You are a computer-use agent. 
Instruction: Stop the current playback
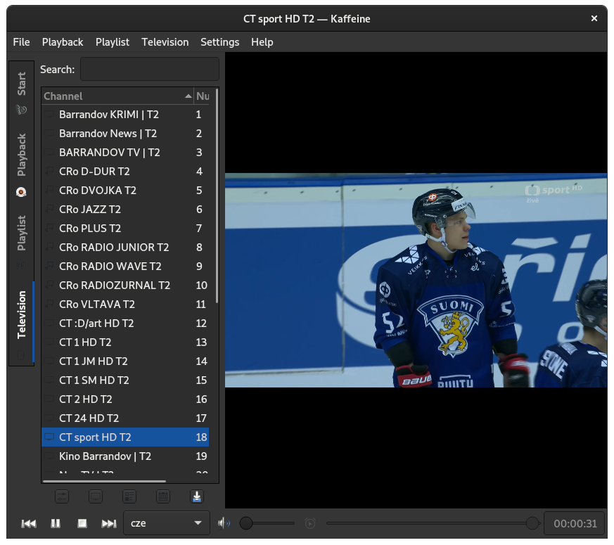82,523
